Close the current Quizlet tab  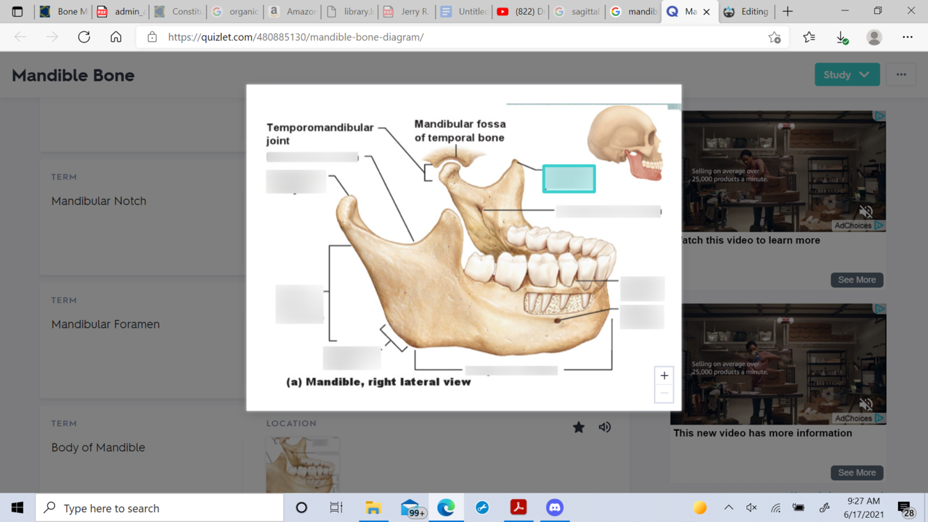706,12
